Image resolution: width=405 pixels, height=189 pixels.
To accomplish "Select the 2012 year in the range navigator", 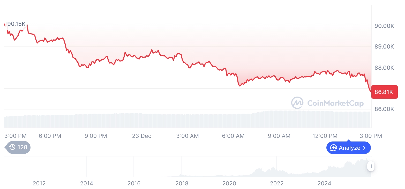I will (39, 184).
